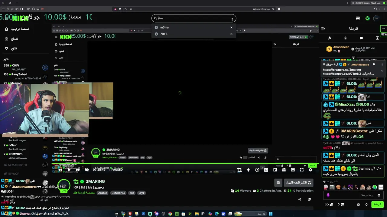Expand pinned message chevron
The height and width of the screenshot is (217, 387).
pos(382,71)
